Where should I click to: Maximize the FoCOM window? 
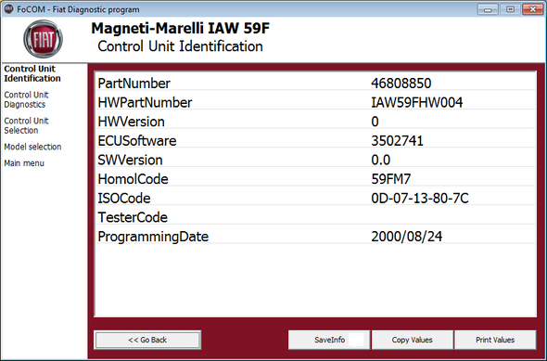[x=510, y=9]
